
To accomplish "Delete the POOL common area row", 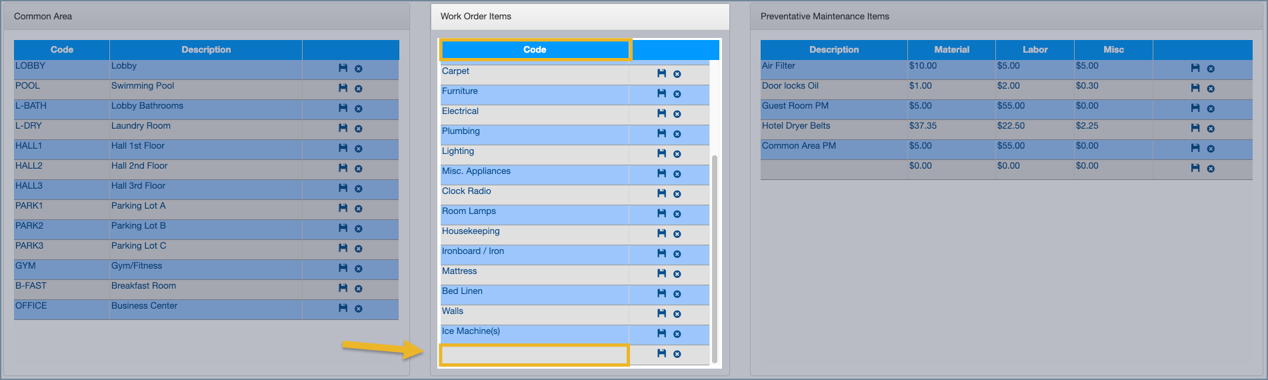I will (359, 89).
